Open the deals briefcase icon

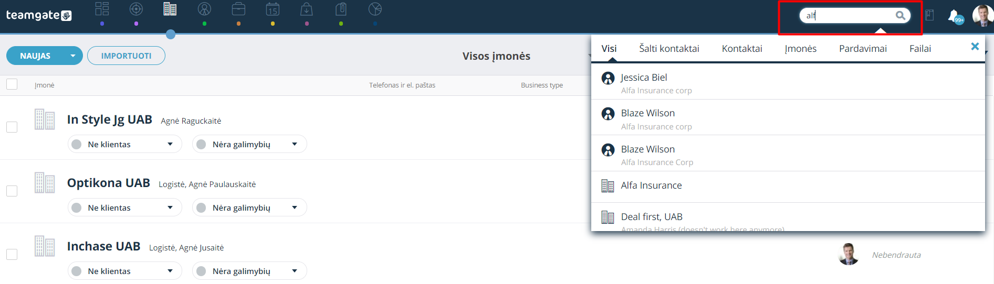(238, 9)
